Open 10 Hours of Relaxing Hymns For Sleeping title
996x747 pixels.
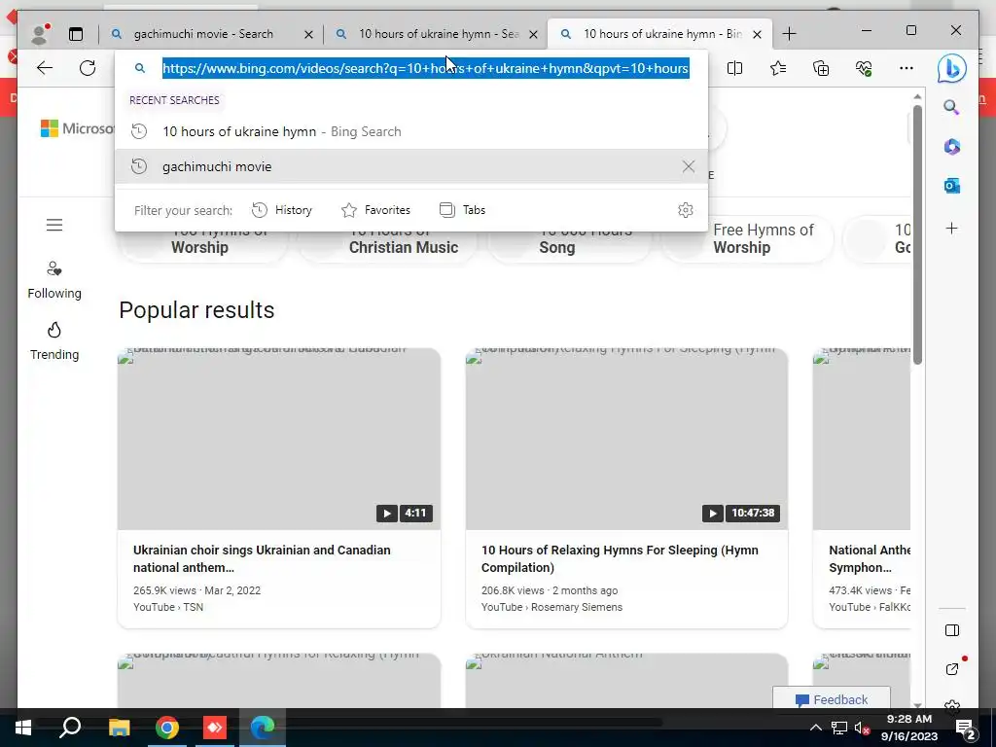coord(620,559)
